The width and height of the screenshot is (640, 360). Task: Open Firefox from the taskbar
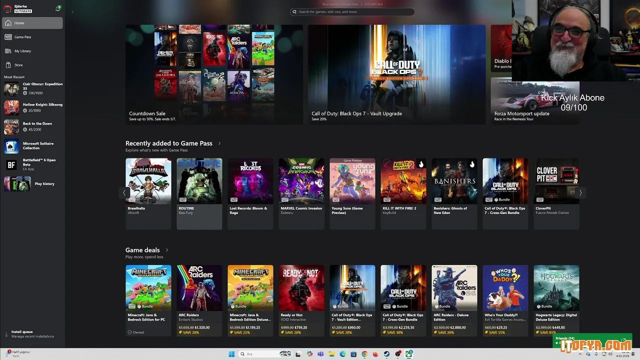375,354
